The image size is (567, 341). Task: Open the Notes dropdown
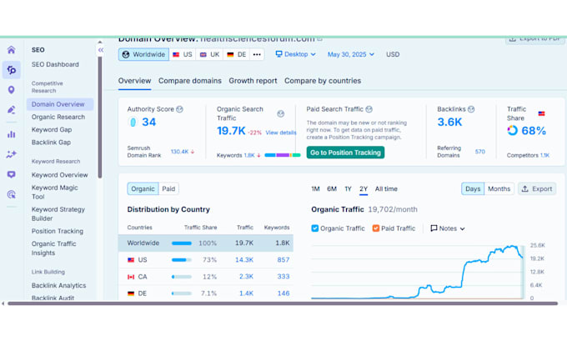pos(447,228)
